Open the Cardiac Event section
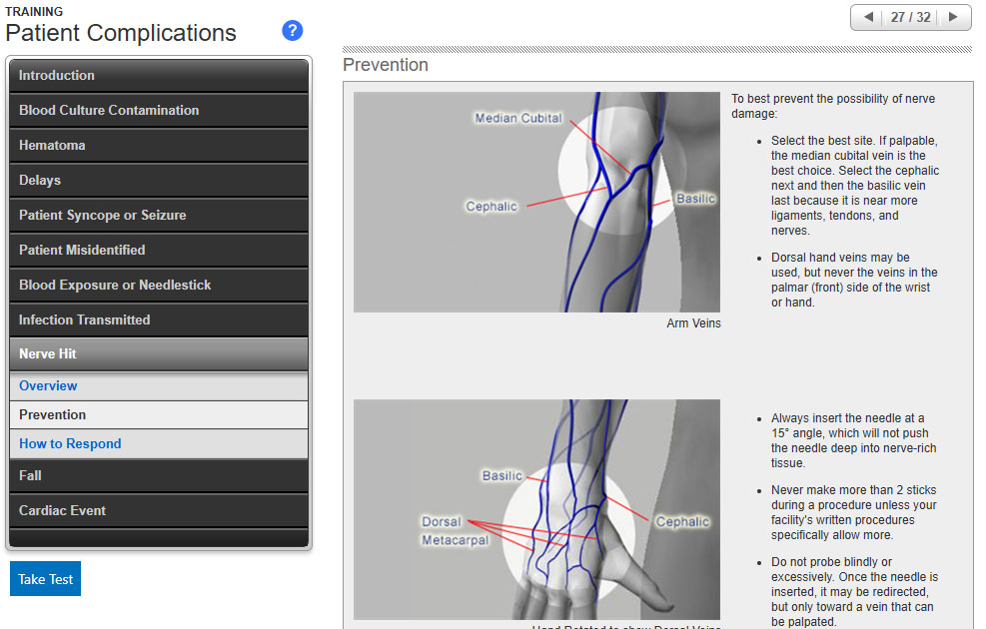This screenshot has width=986, height=629. pos(159,511)
